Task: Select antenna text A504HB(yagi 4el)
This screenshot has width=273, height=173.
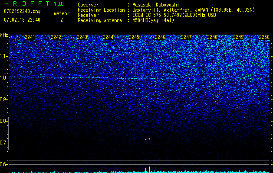Action: 153,20
